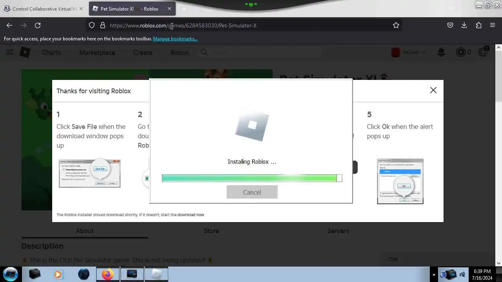Open a new browser tab
Image resolution: width=502 pixels, height=282 pixels.
tap(184, 9)
